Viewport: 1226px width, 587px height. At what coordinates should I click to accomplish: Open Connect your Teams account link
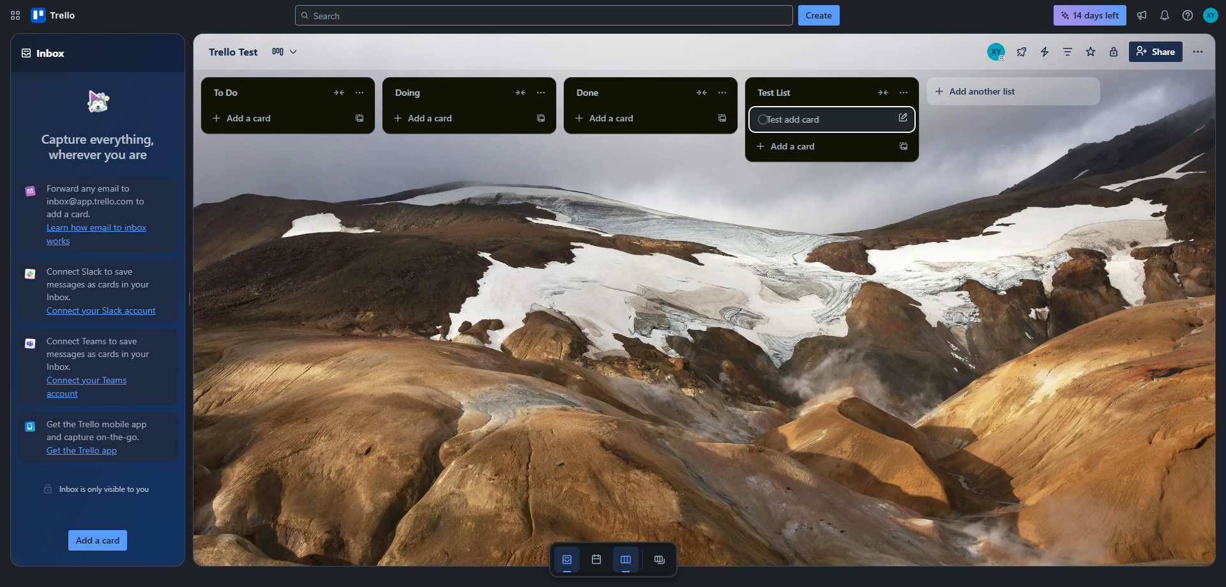click(86, 387)
